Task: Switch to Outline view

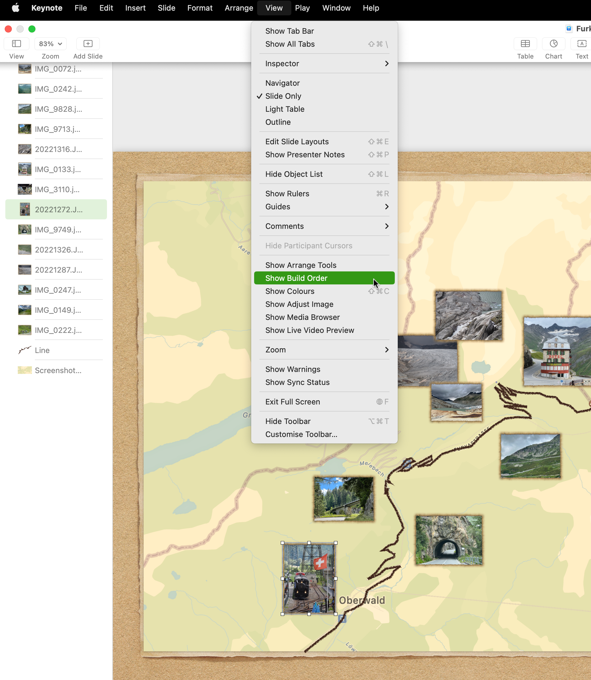Action: point(324,122)
